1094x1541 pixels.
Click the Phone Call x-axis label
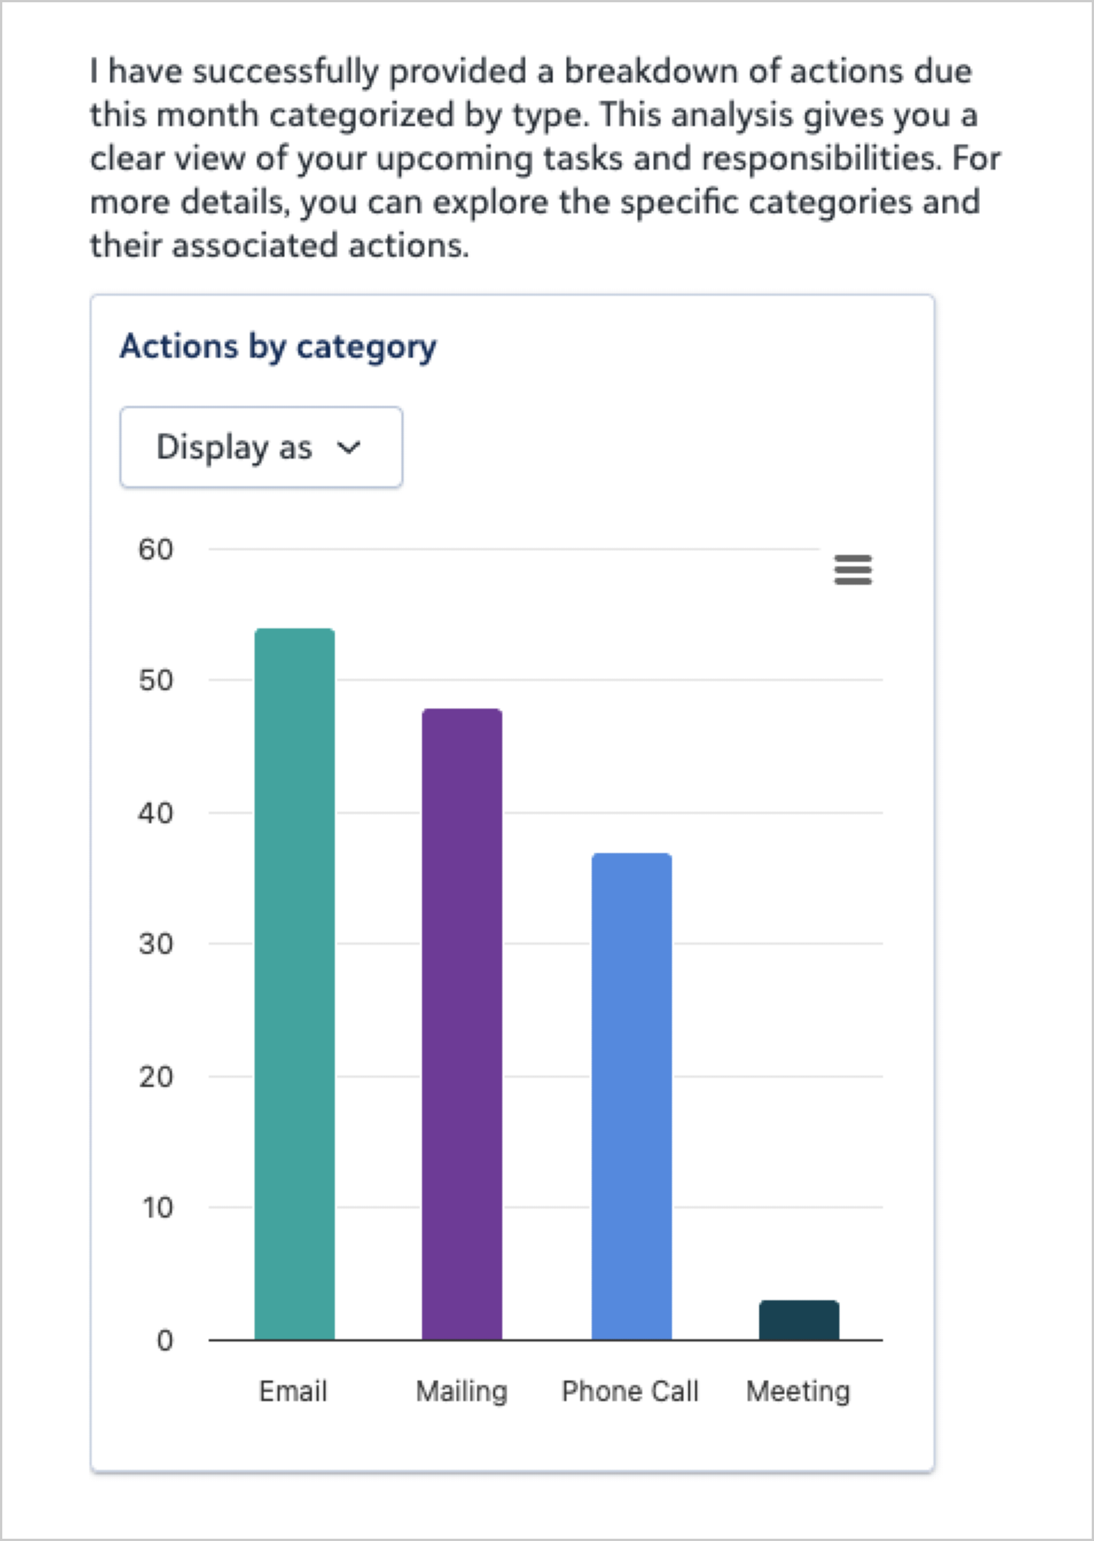(630, 1391)
